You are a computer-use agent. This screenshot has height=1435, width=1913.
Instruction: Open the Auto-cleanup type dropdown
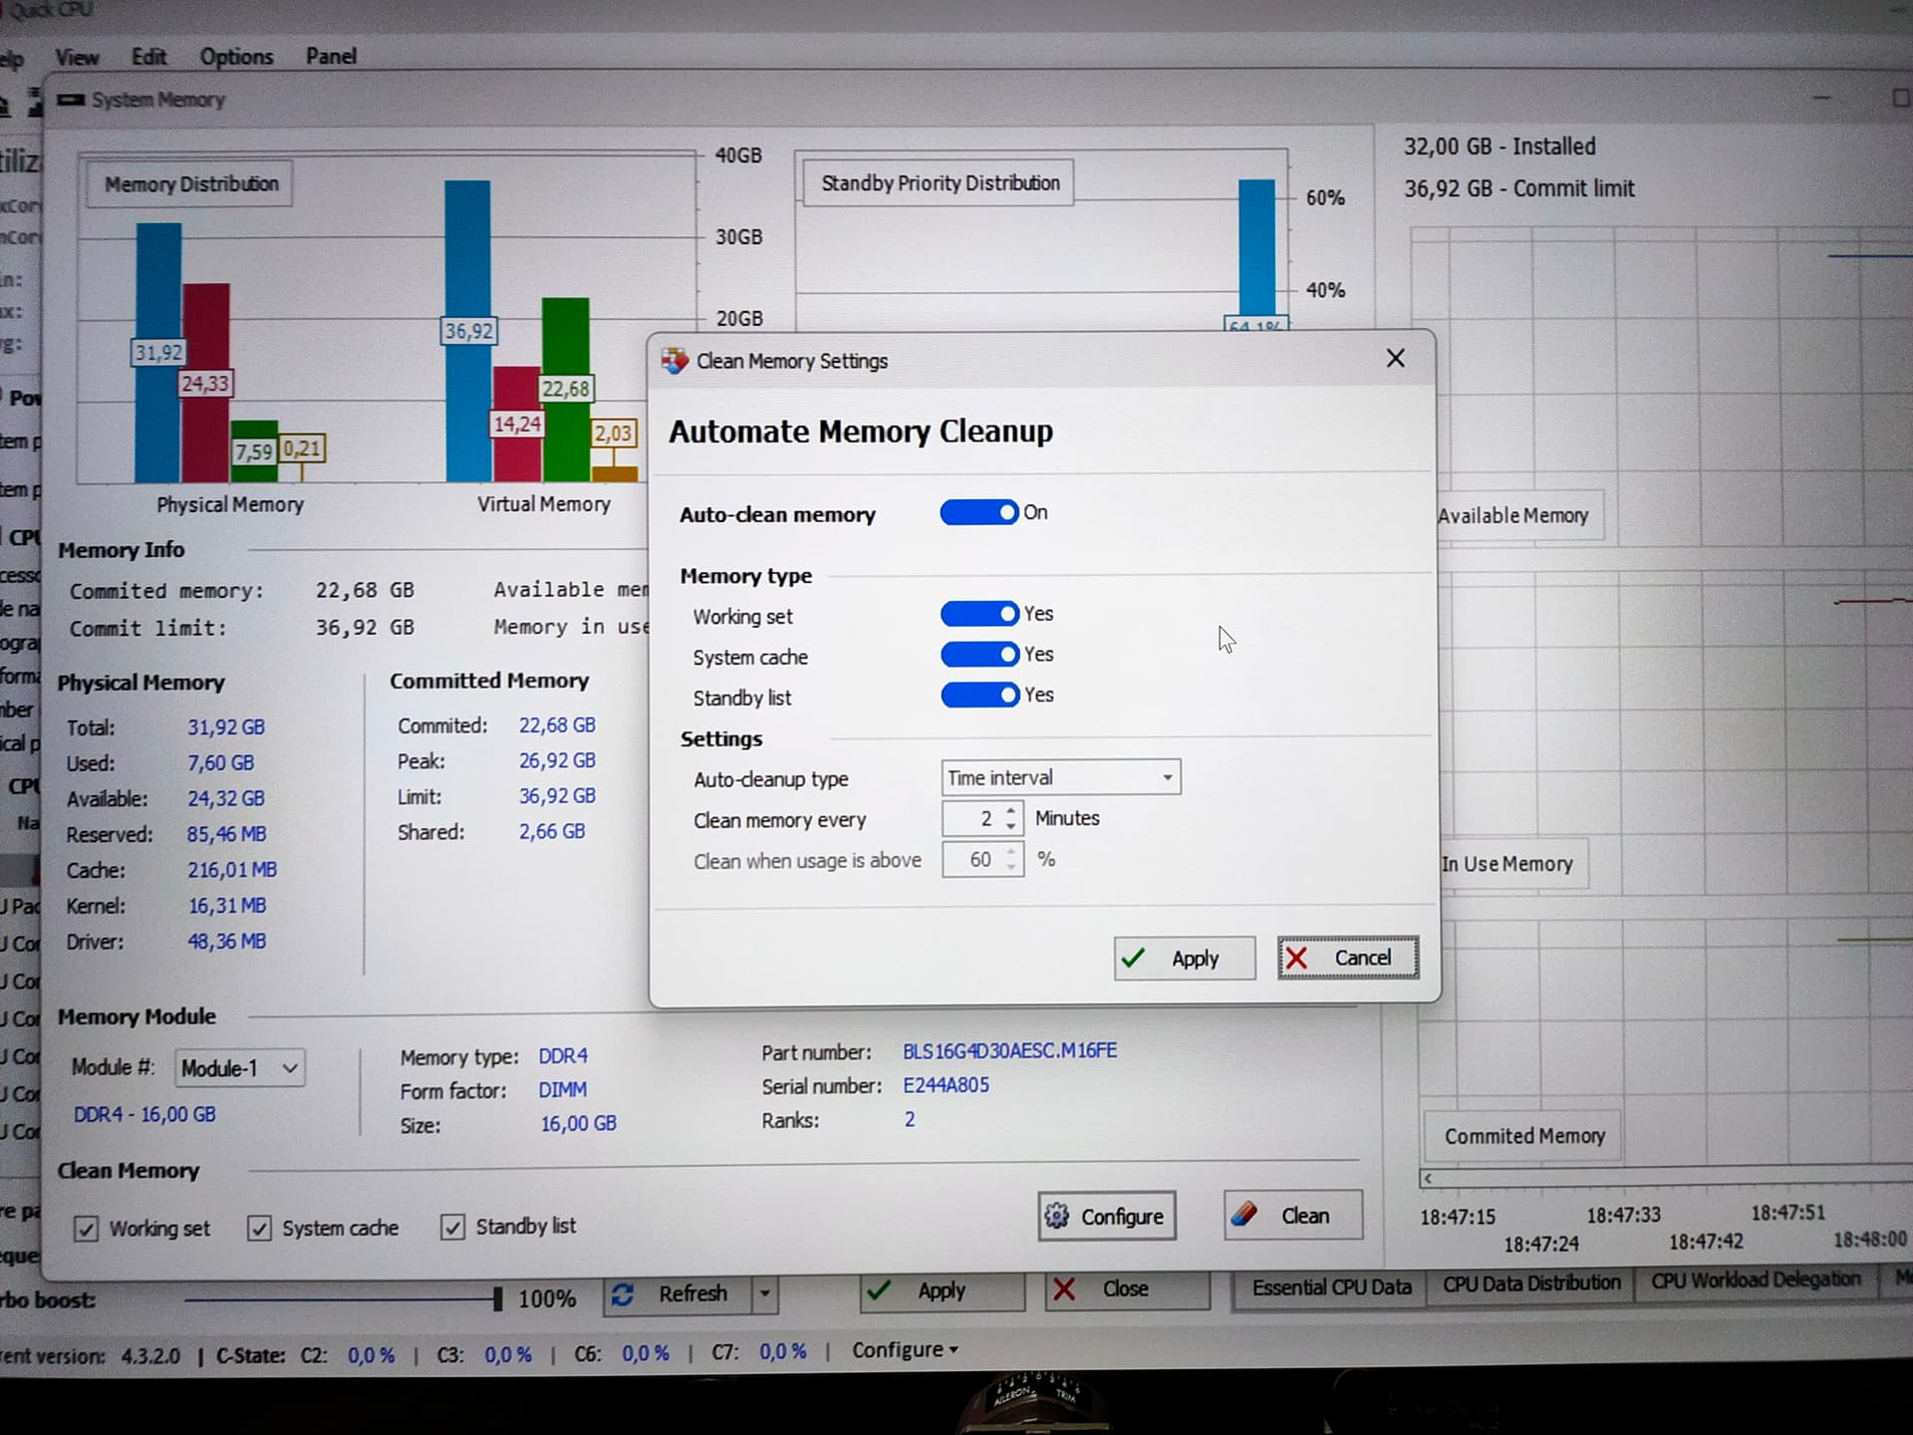1061,777
